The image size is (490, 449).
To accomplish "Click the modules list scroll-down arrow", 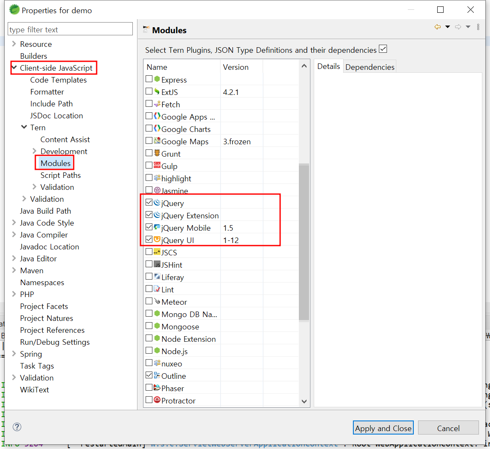I will 304,401.
